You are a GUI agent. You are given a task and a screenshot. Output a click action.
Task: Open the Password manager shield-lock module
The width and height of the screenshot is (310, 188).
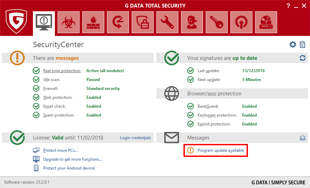tap(143, 22)
